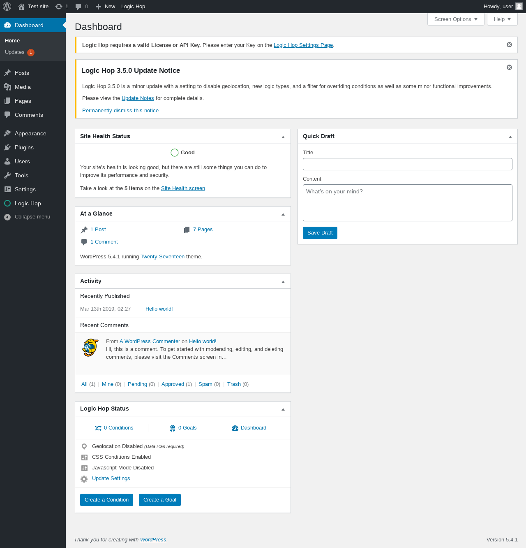526x548 pixels.
Task: Dismiss the Logic Hop license key notice
Action: (x=509, y=45)
